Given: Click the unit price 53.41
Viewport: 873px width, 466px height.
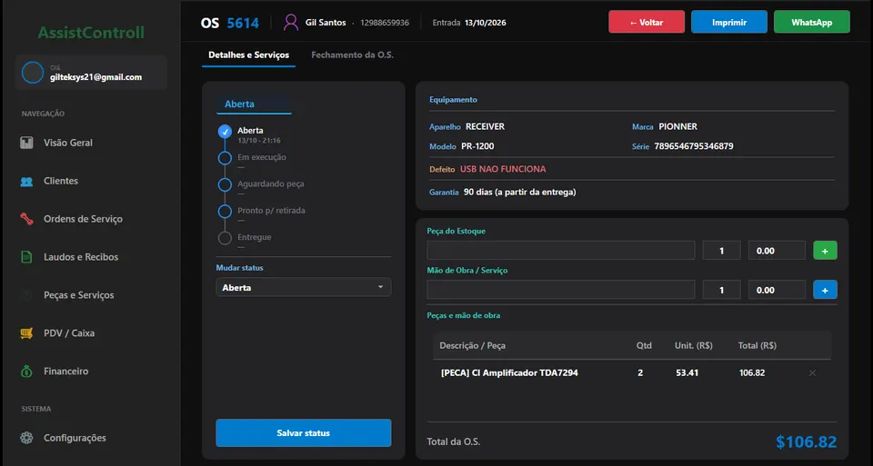Looking at the screenshot, I should click(687, 372).
